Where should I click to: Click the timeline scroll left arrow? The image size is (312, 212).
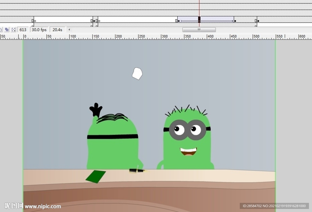tap(69, 30)
